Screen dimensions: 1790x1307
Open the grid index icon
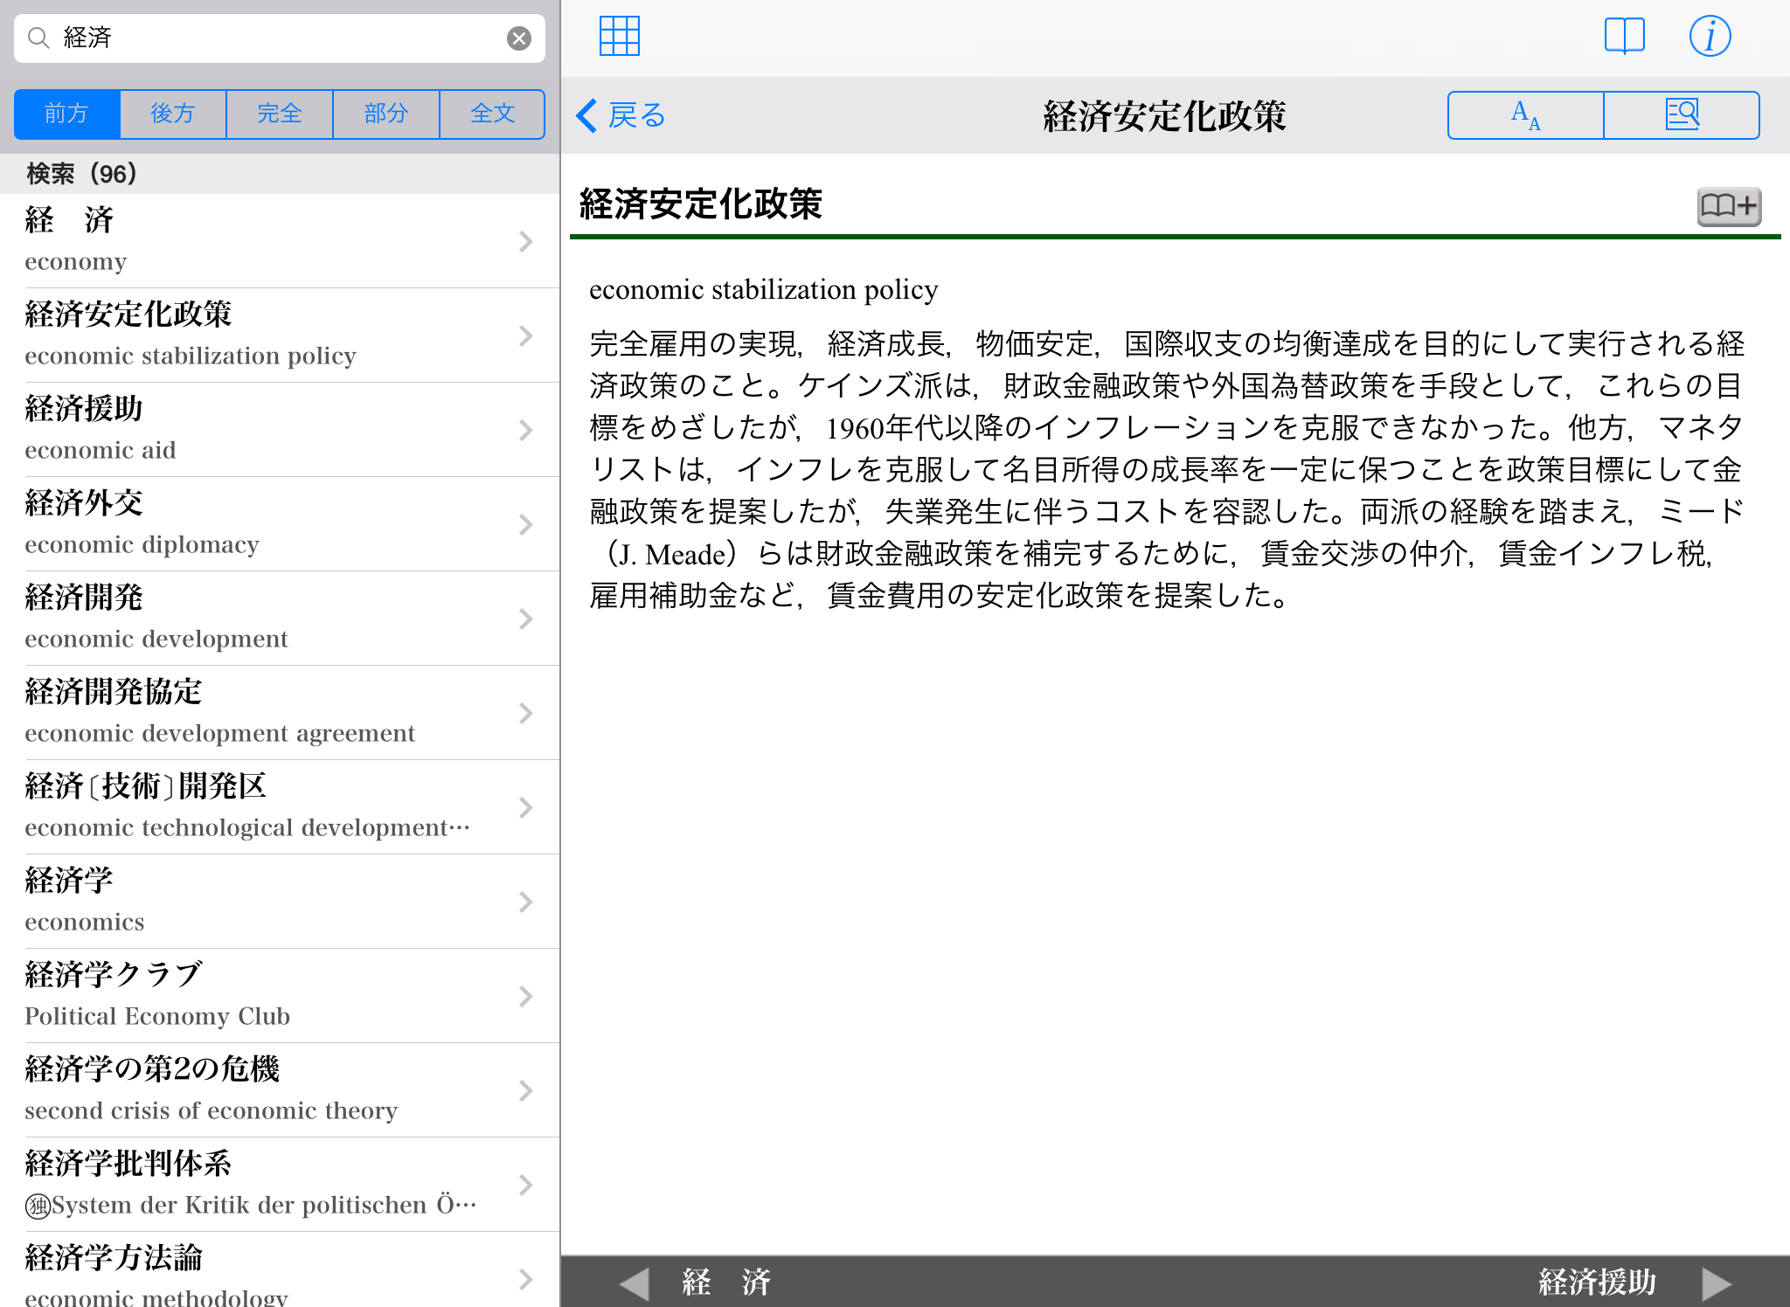click(x=620, y=37)
